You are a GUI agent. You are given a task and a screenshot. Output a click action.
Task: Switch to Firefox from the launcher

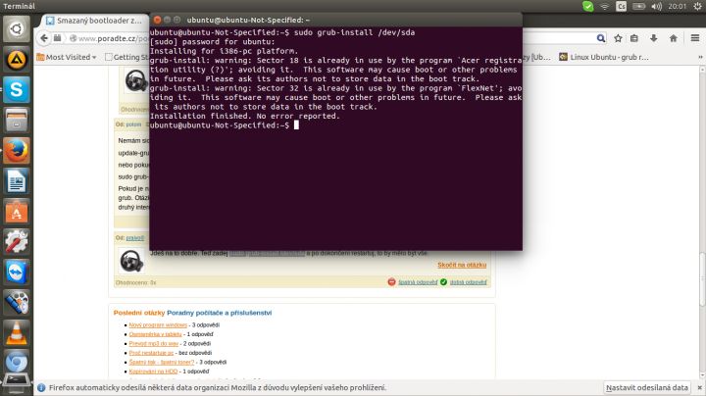click(17, 151)
